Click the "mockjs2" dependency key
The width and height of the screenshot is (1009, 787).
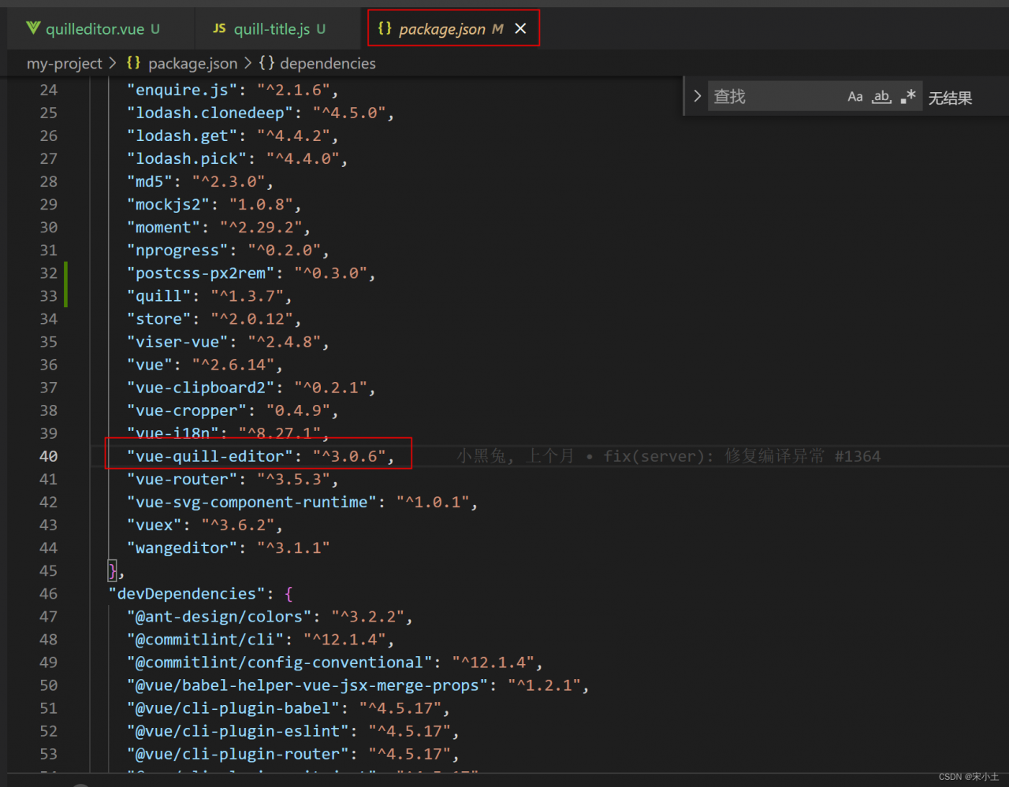(x=169, y=205)
